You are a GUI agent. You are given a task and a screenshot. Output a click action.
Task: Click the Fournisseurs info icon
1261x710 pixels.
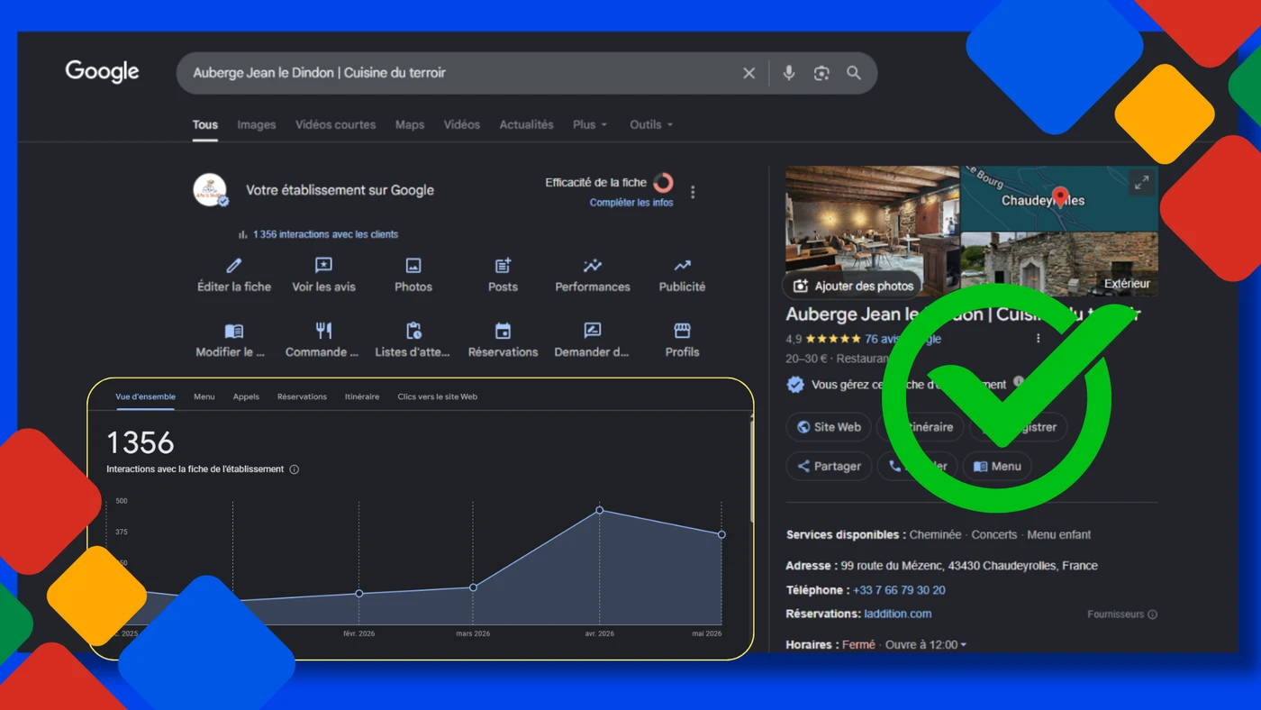[x=1152, y=614]
